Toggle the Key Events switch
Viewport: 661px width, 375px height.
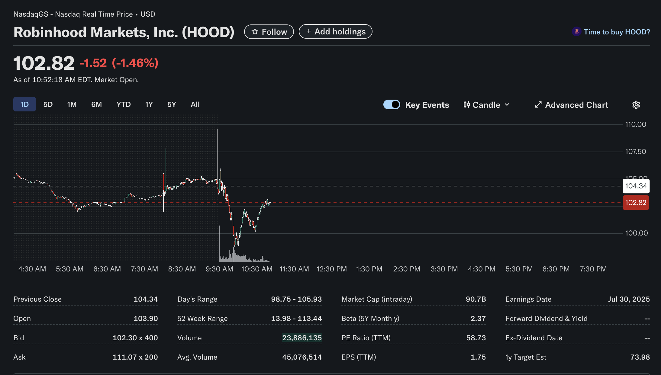click(x=392, y=105)
